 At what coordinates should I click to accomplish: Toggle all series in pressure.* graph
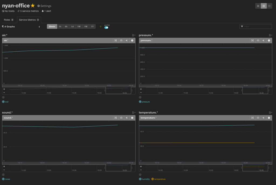(x=140, y=97)
